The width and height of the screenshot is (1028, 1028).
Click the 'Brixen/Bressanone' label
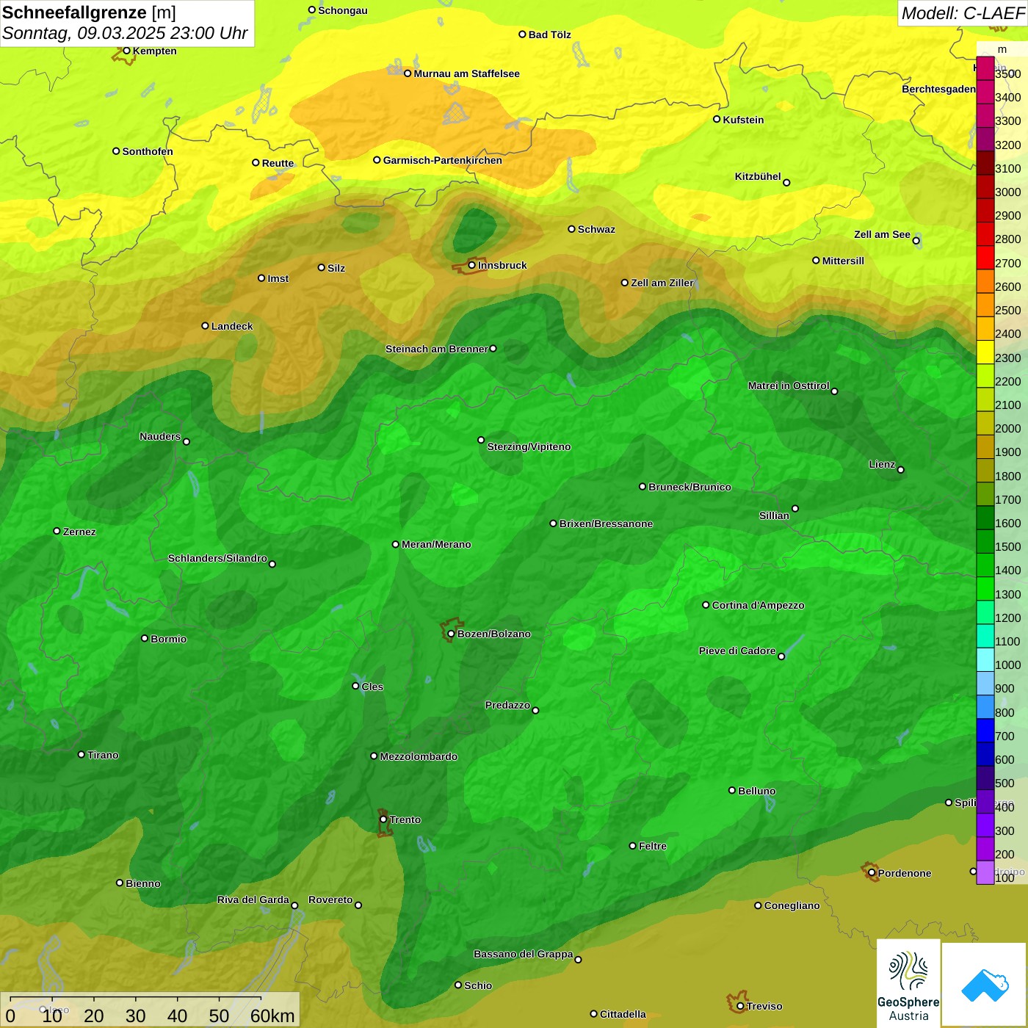(x=606, y=524)
